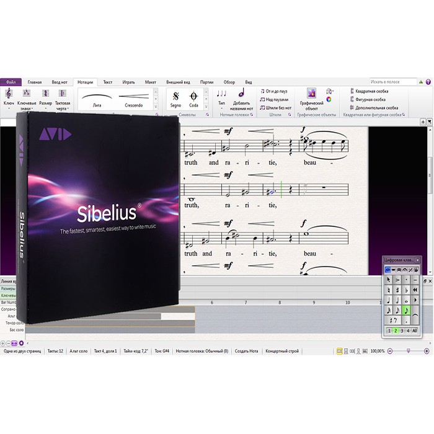This screenshot has height=434, width=434.
Task: Adjust the zoom slider handle
Action: [x=408, y=351]
